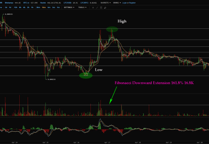Switch chart to the 30m timeframe
The image size is (209, 144).
38,7
